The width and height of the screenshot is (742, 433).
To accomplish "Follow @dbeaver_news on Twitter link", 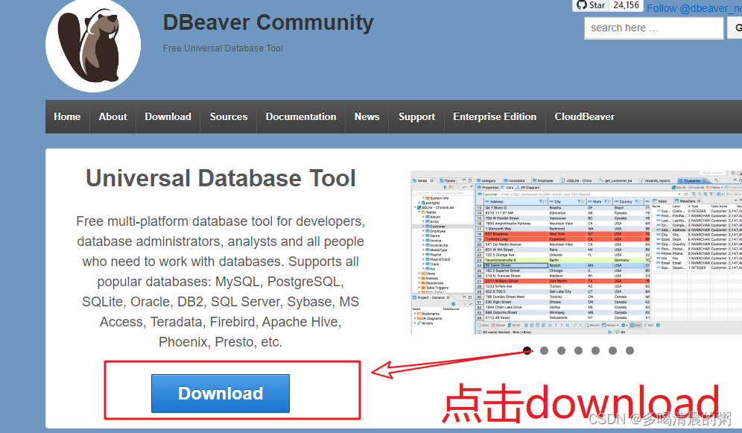I will point(694,8).
